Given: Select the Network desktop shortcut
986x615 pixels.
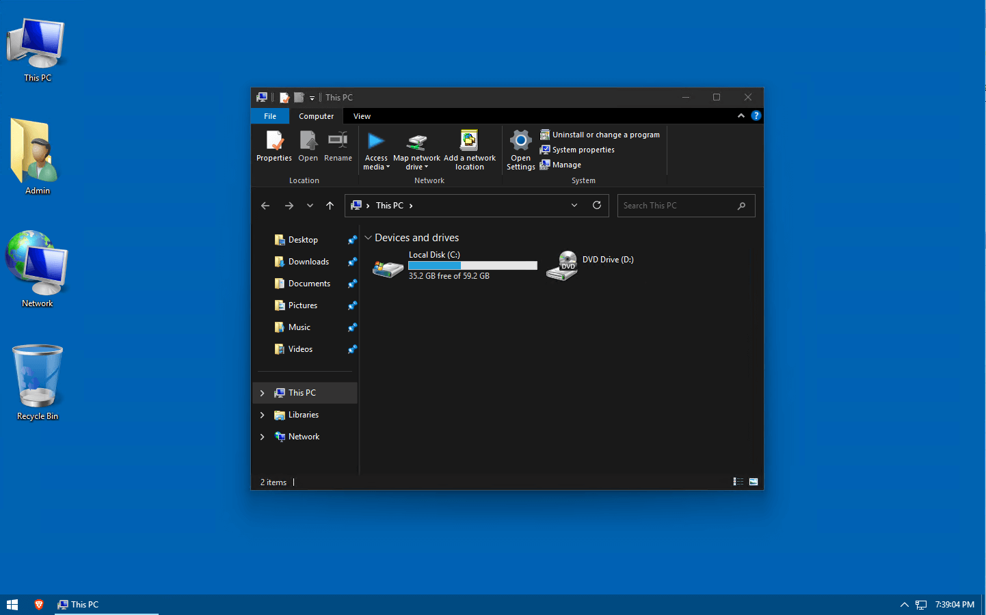Looking at the screenshot, I should click(x=37, y=269).
